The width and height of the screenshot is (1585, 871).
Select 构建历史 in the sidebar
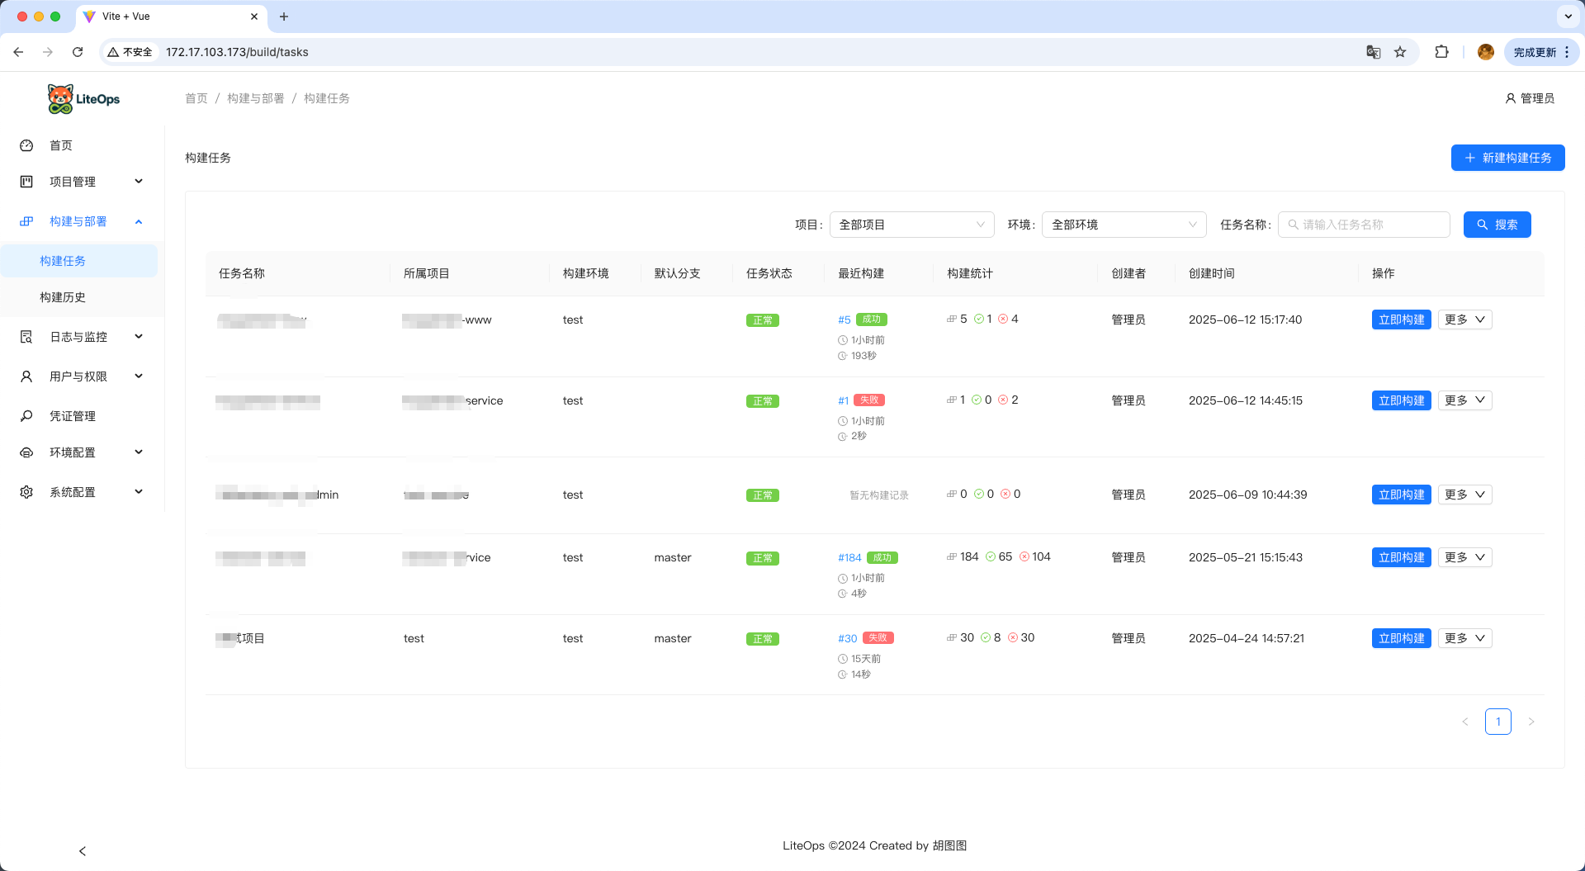point(63,297)
